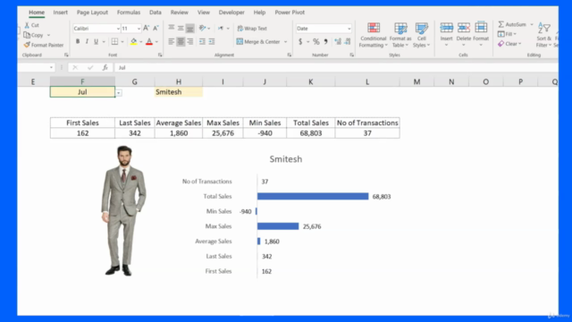Click the Merge & Center button
Image resolution: width=572 pixels, height=322 pixels.
pyautogui.click(x=258, y=42)
